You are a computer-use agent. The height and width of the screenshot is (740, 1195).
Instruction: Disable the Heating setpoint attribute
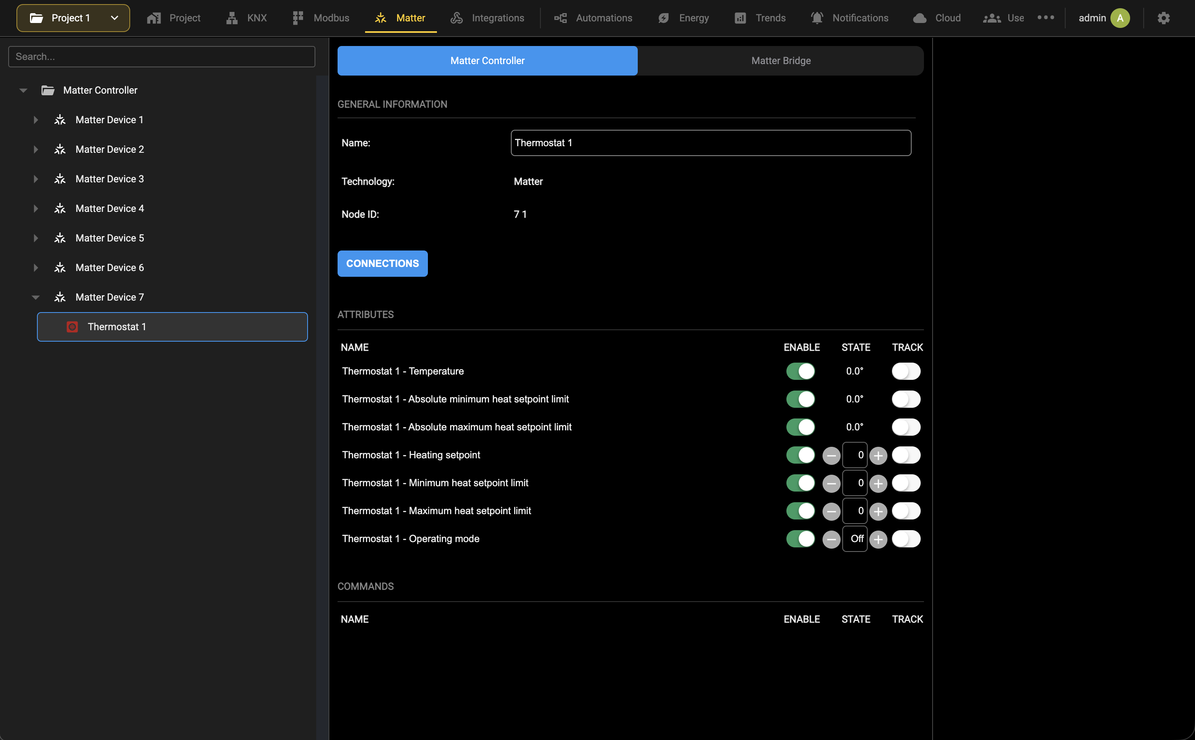pyautogui.click(x=801, y=455)
